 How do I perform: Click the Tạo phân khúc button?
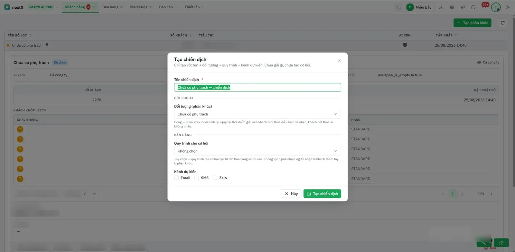473,23
